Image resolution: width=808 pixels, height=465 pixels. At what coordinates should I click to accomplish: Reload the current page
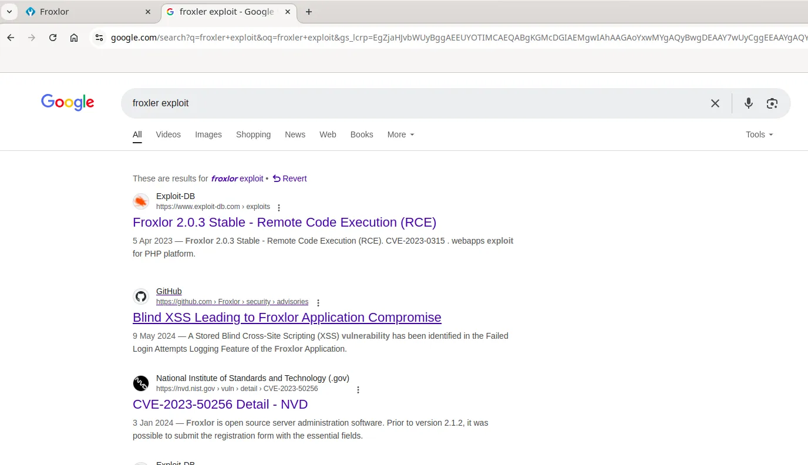pyautogui.click(x=53, y=38)
